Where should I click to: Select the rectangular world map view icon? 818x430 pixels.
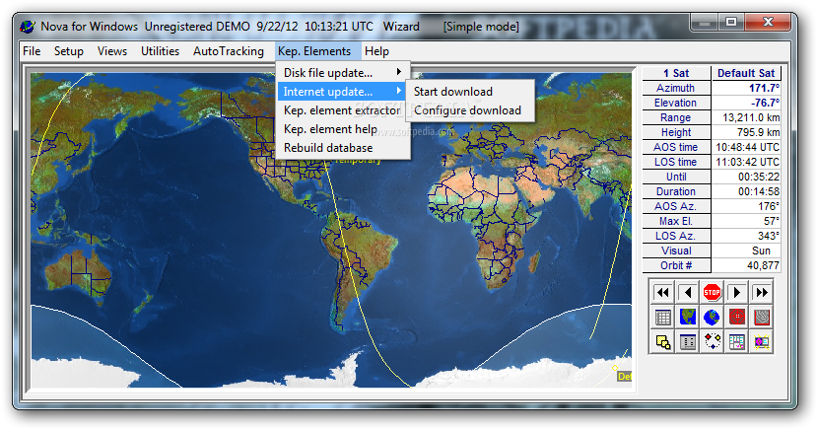click(688, 317)
